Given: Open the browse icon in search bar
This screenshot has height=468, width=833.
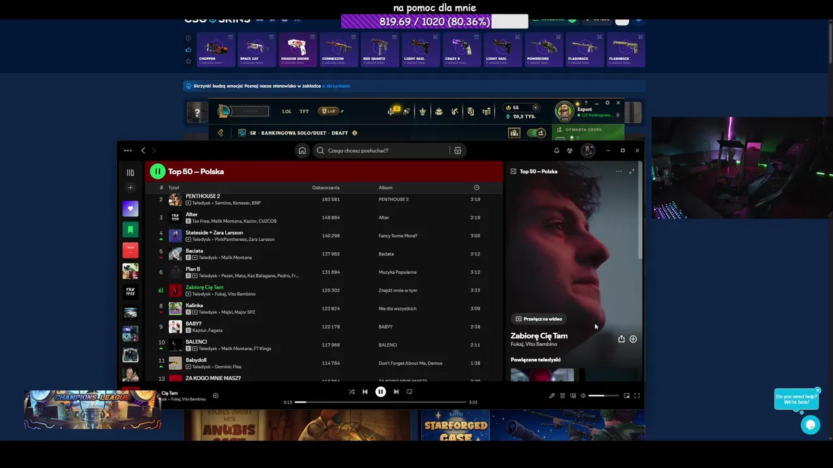Looking at the screenshot, I should pos(457,151).
